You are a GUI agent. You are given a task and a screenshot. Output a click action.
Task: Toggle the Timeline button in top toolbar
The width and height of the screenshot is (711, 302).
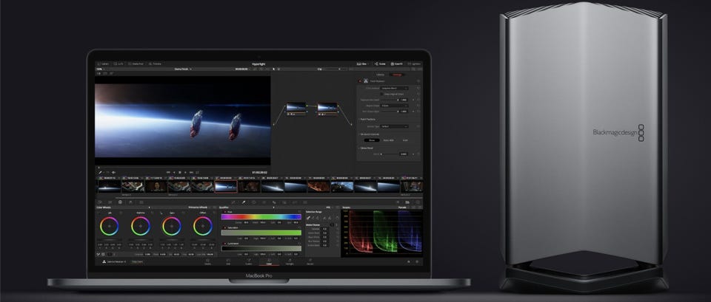[x=155, y=64]
